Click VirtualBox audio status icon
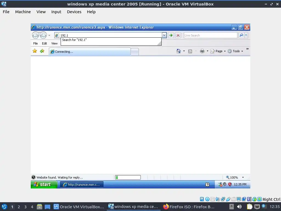The width and height of the screenshot is (281, 211). pos(218,199)
